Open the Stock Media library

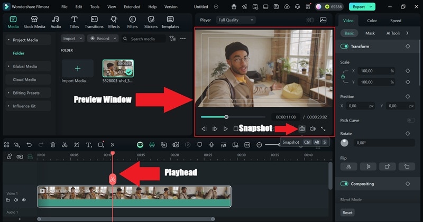coord(34,22)
